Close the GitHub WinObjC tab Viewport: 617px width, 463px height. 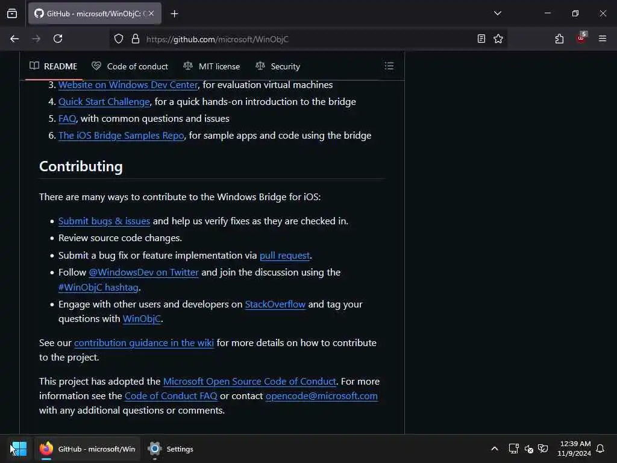151,13
